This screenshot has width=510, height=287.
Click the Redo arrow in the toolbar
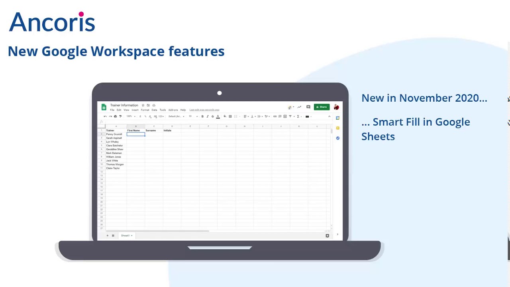[x=110, y=116]
